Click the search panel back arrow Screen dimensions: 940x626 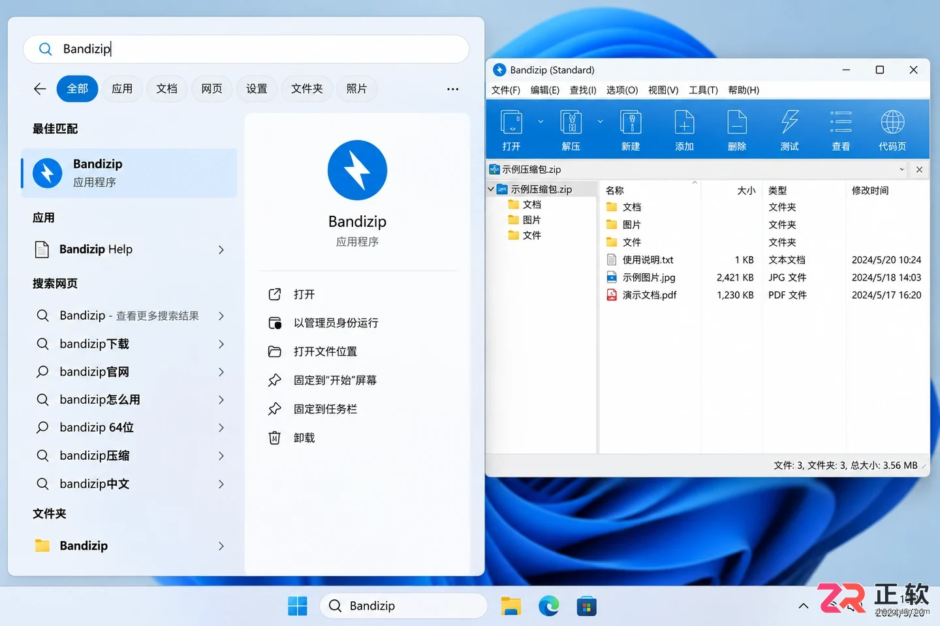(40, 89)
